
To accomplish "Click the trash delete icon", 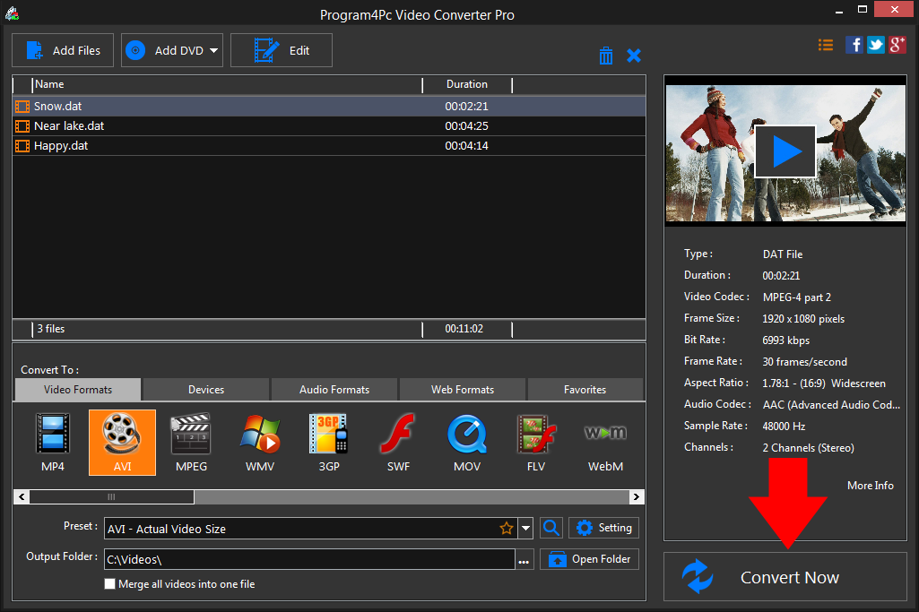I will tap(606, 56).
